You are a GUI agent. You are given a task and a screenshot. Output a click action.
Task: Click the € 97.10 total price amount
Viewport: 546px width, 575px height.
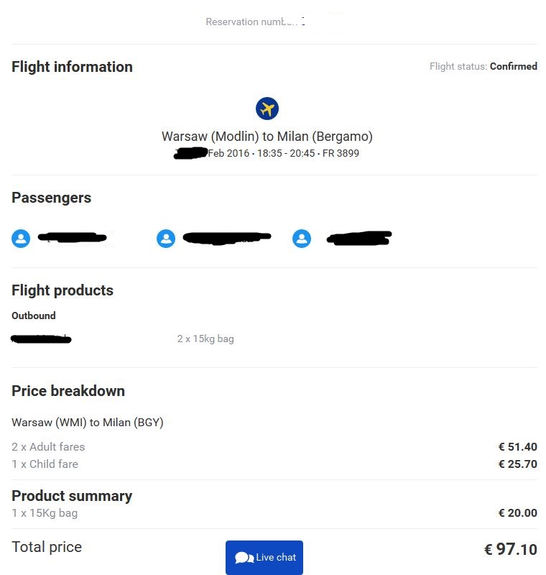(x=511, y=549)
